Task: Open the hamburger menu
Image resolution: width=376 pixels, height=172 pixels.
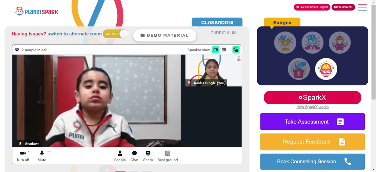Action: coord(362,7)
